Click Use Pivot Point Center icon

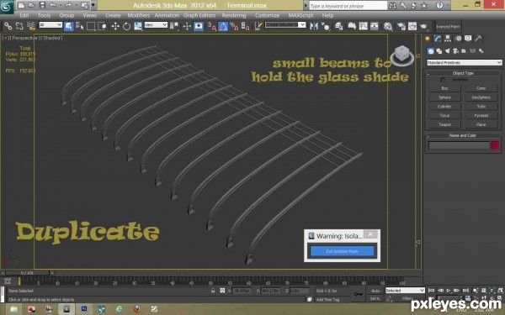(x=174, y=26)
